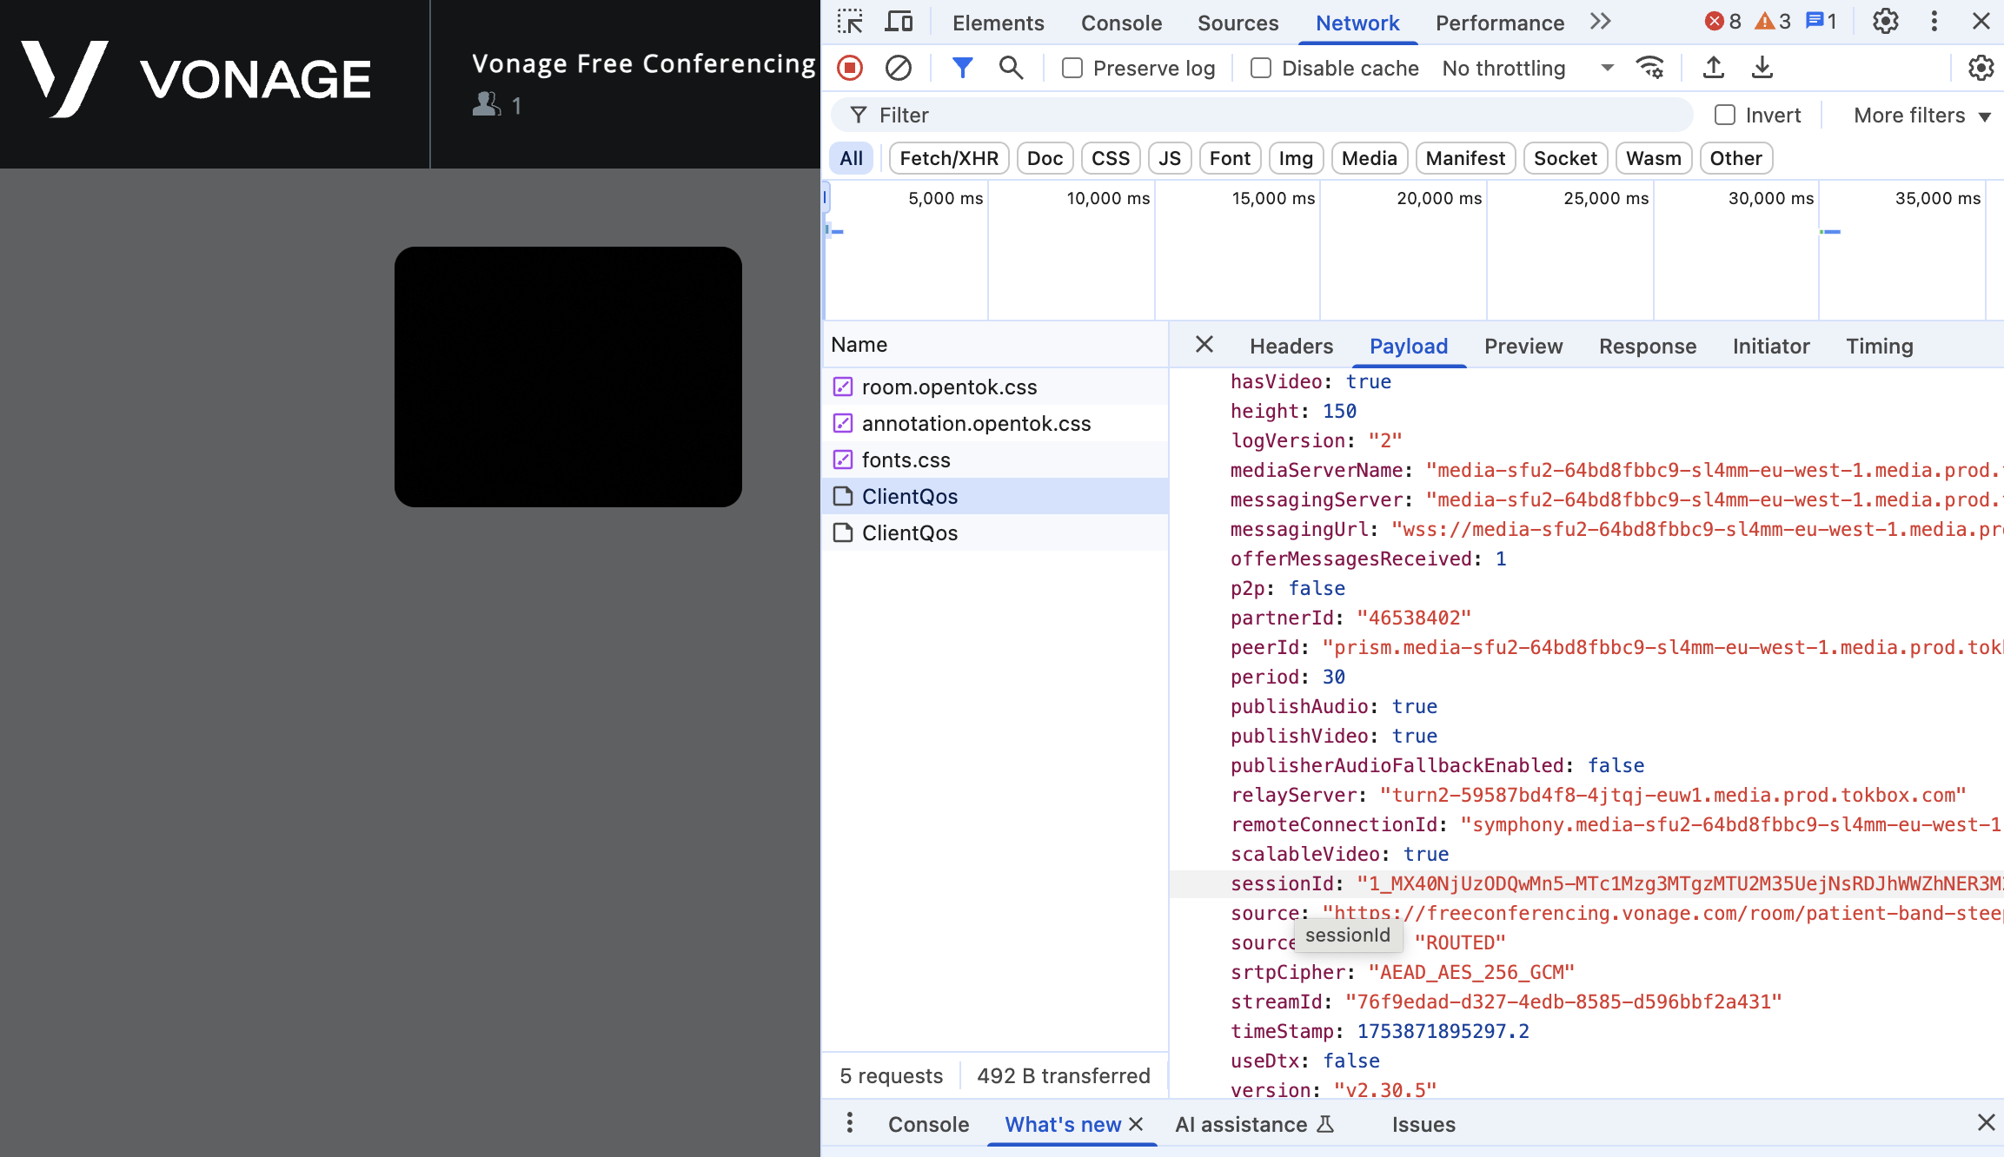Select the inspect element picker icon

coord(849,22)
